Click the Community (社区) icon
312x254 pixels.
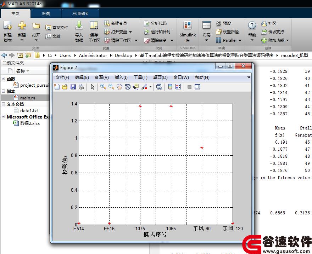[x=264, y=23]
